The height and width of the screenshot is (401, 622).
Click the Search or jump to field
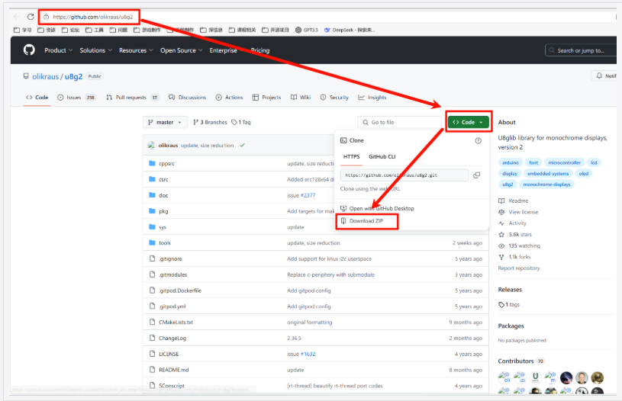point(581,50)
